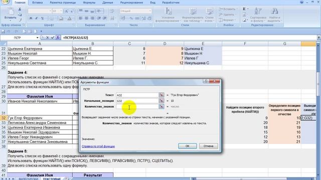The height and width of the screenshot is (180, 321).
Task: Click the percent style icon
Action: tap(131, 18)
